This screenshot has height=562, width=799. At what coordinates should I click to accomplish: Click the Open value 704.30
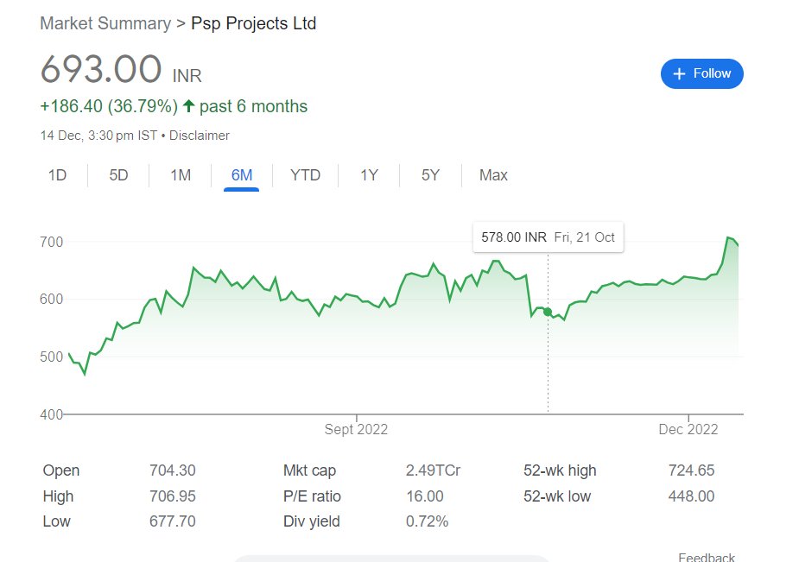(172, 470)
